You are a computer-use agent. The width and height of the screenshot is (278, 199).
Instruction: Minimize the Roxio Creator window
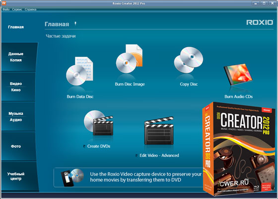256,3
